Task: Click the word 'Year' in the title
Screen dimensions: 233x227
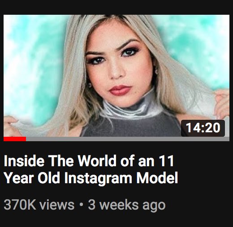Action: pos(18,177)
